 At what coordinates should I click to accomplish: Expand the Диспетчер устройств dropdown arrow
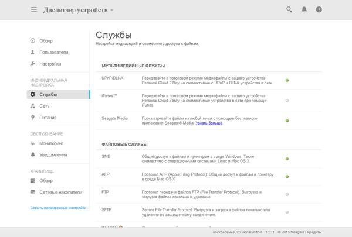(x=112, y=11)
